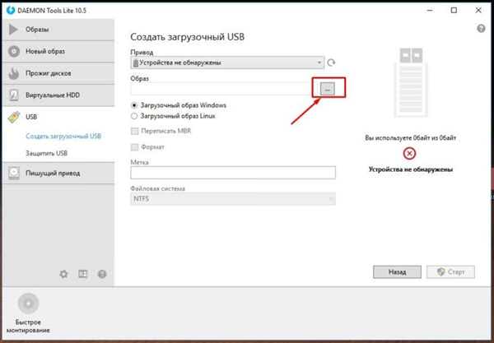
Task: Click the hard drive icon beside Виртуальные HDD
Action: click(x=13, y=95)
